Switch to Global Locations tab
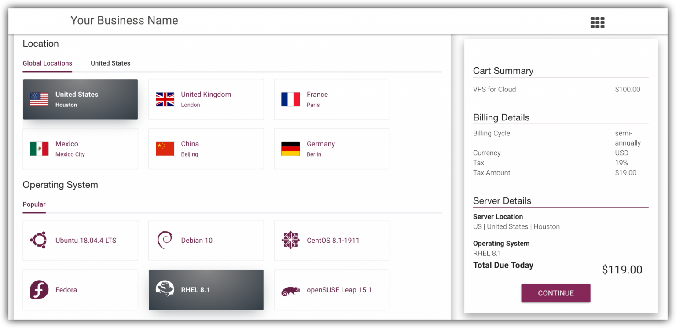The image size is (676, 328). [48, 63]
